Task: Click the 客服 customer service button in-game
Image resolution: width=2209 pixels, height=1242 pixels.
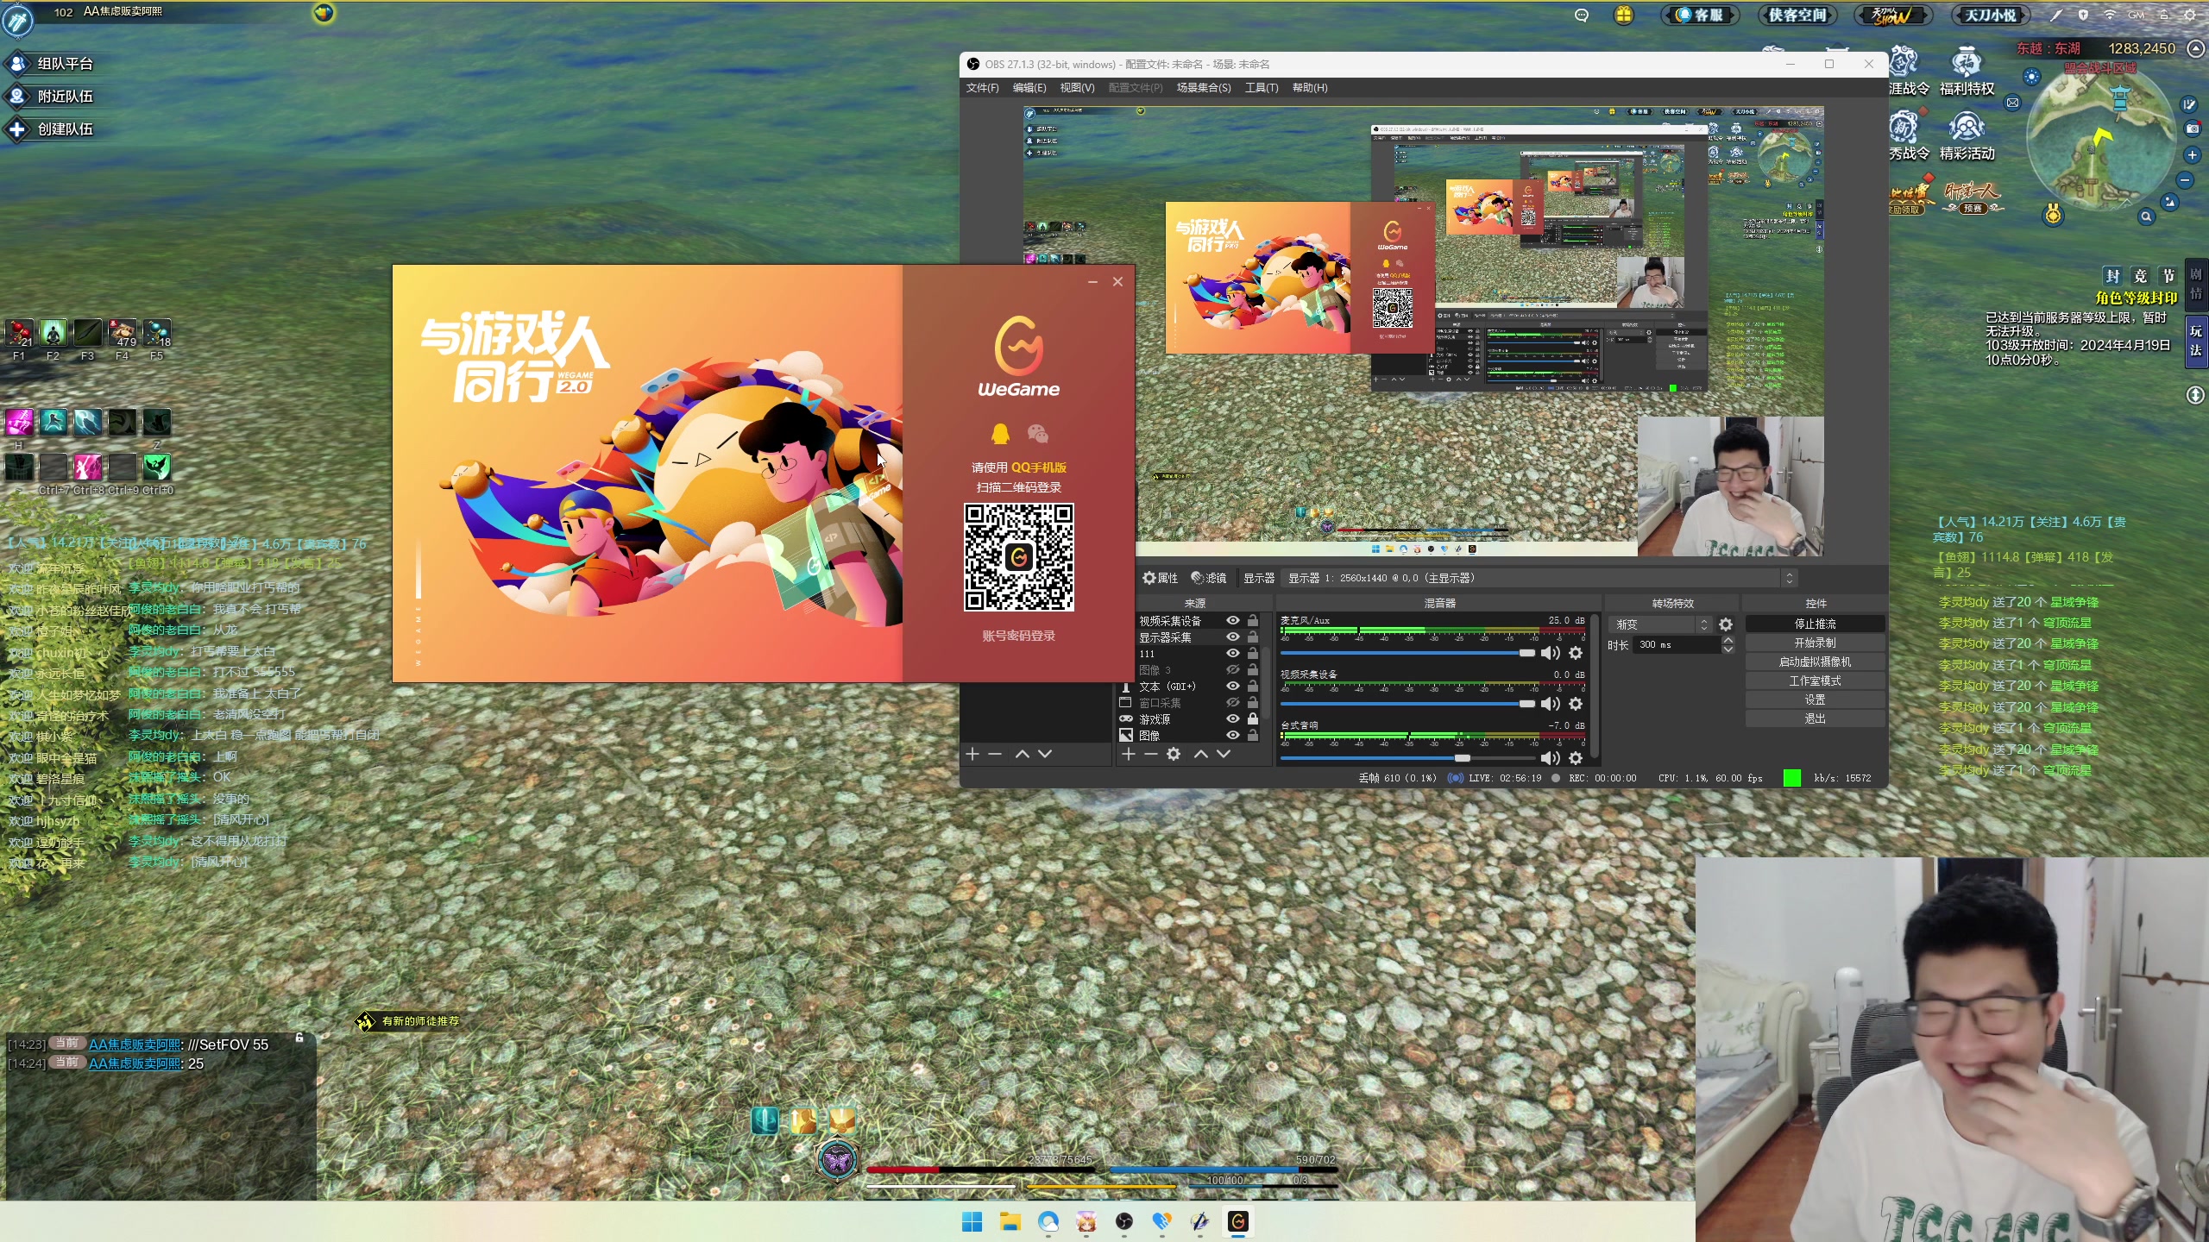Action: coord(1699,15)
